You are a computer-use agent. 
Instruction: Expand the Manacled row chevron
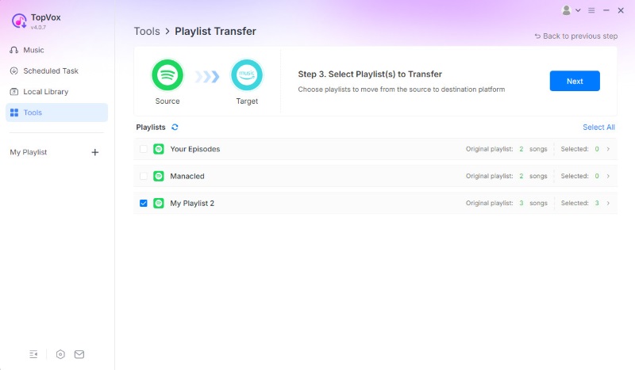(x=608, y=177)
